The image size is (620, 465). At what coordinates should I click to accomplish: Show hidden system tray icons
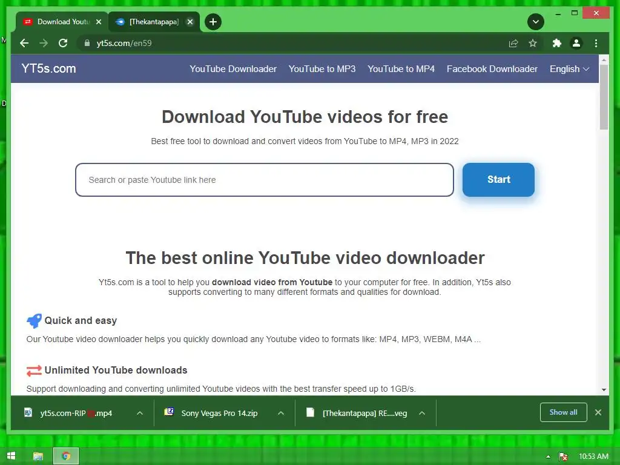point(548,457)
